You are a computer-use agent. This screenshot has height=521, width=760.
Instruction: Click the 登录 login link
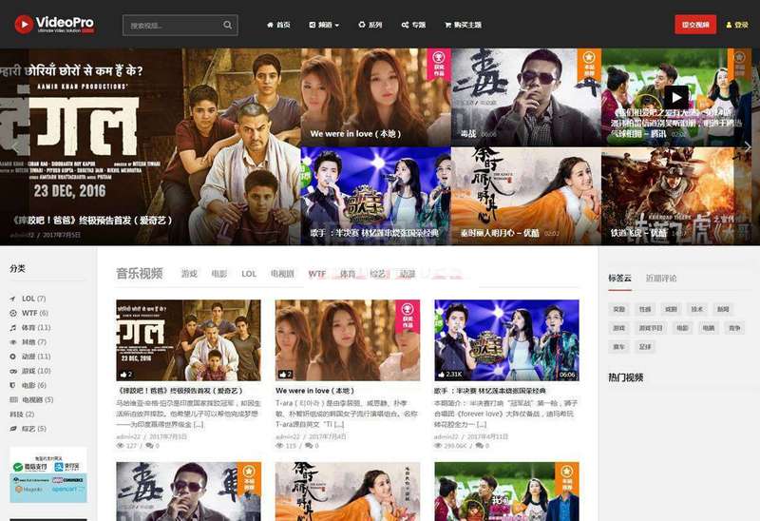click(737, 25)
